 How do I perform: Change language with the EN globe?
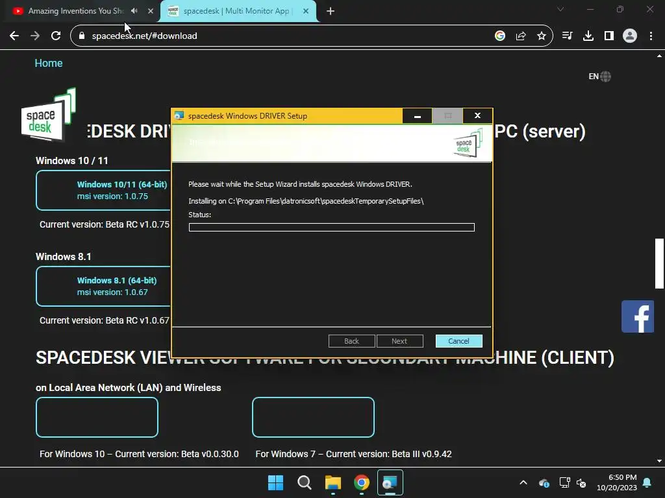click(599, 77)
